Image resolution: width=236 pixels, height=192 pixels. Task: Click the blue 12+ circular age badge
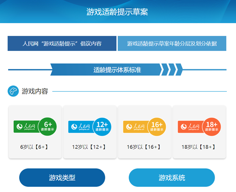tap(102, 127)
